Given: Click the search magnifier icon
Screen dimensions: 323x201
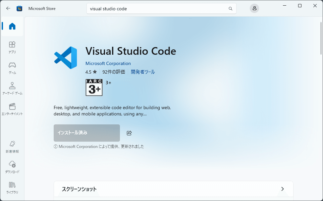Looking at the screenshot, I should pyautogui.click(x=231, y=9).
